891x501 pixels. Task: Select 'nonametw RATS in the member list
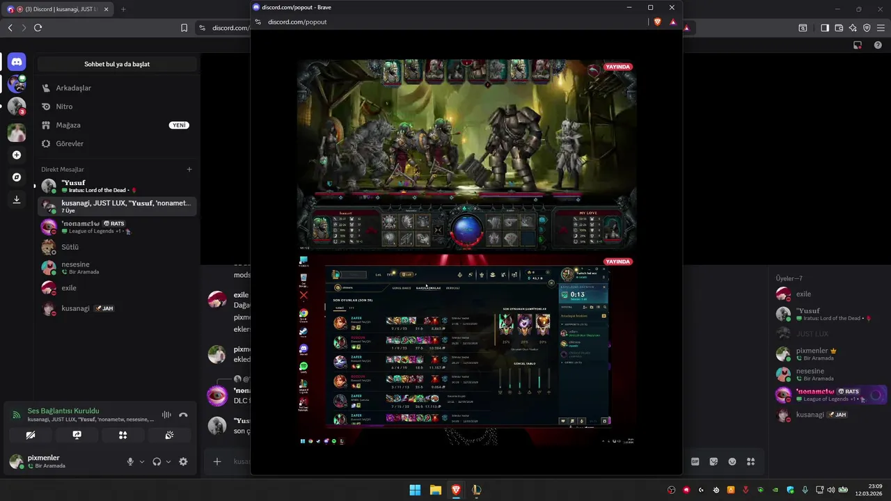tap(830, 395)
